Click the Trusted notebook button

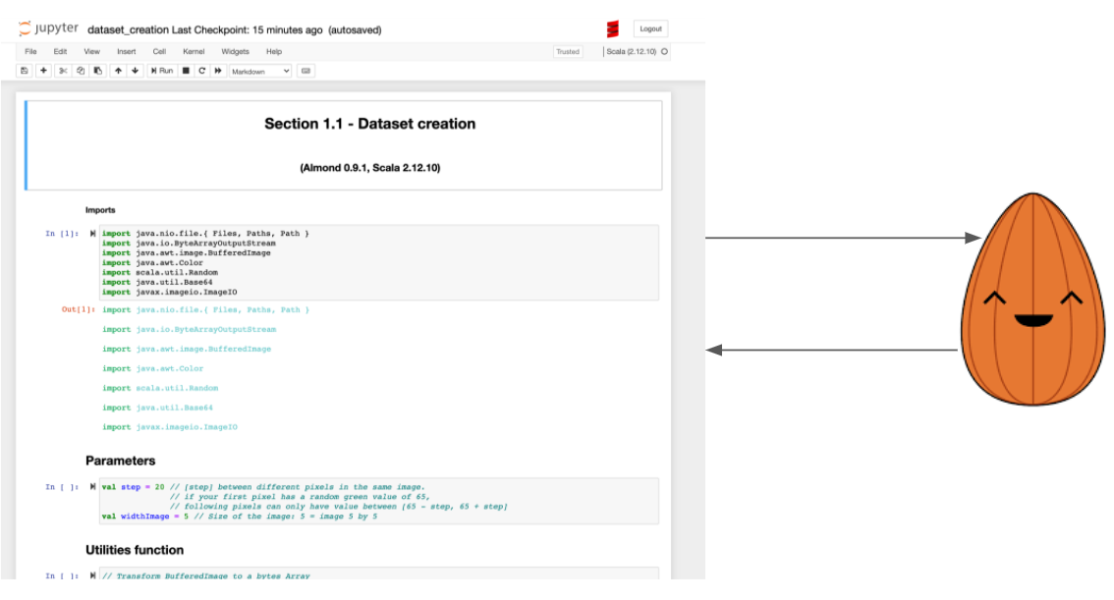pos(568,52)
